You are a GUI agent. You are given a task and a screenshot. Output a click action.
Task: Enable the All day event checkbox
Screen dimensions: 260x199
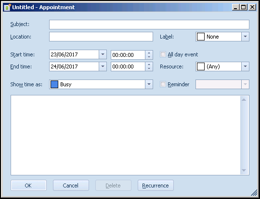(x=163, y=54)
